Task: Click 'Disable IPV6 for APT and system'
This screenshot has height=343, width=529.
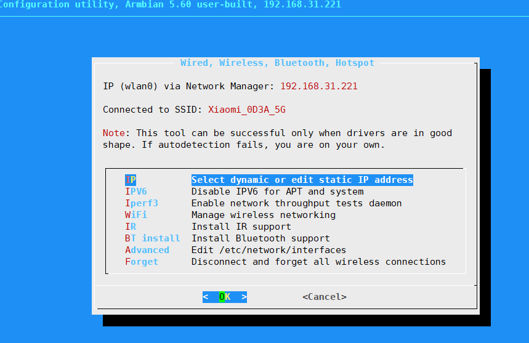Action: pos(277,192)
